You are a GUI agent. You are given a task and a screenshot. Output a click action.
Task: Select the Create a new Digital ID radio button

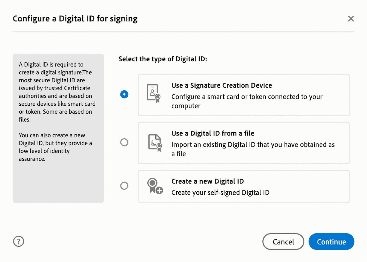pyautogui.click(x=124, y=186)
